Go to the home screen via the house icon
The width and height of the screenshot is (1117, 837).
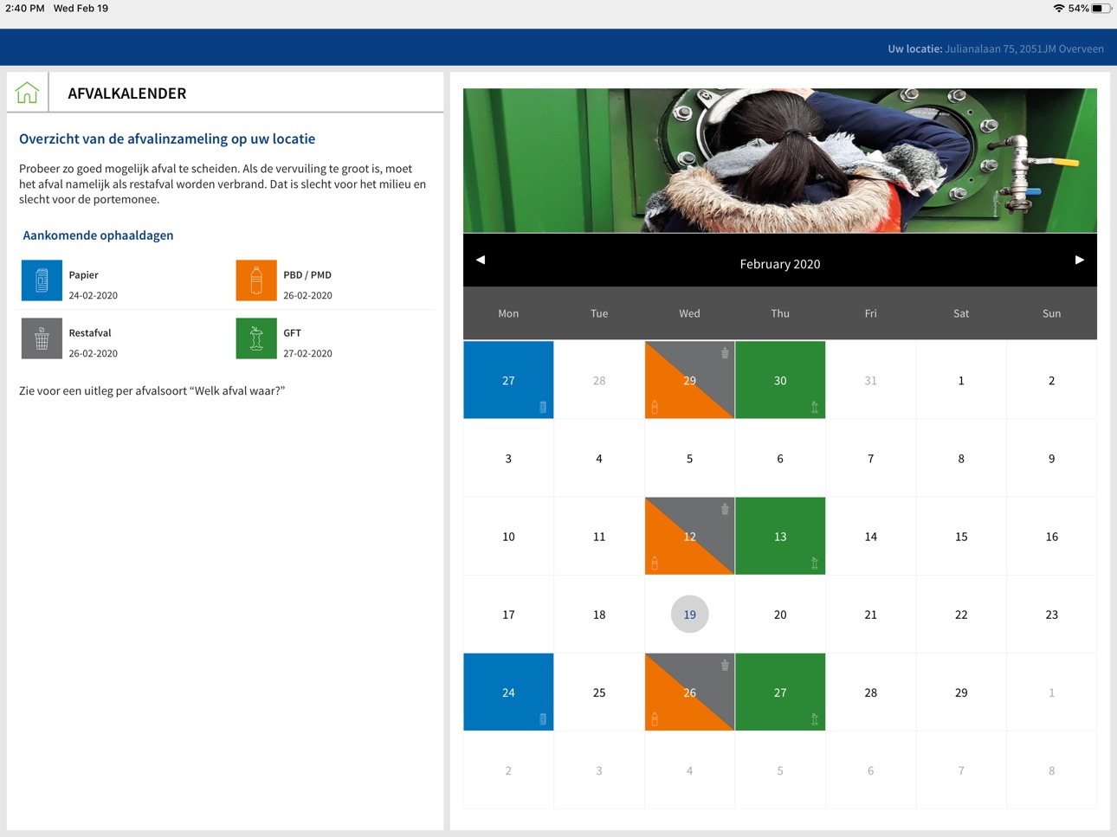coord(27,93)
